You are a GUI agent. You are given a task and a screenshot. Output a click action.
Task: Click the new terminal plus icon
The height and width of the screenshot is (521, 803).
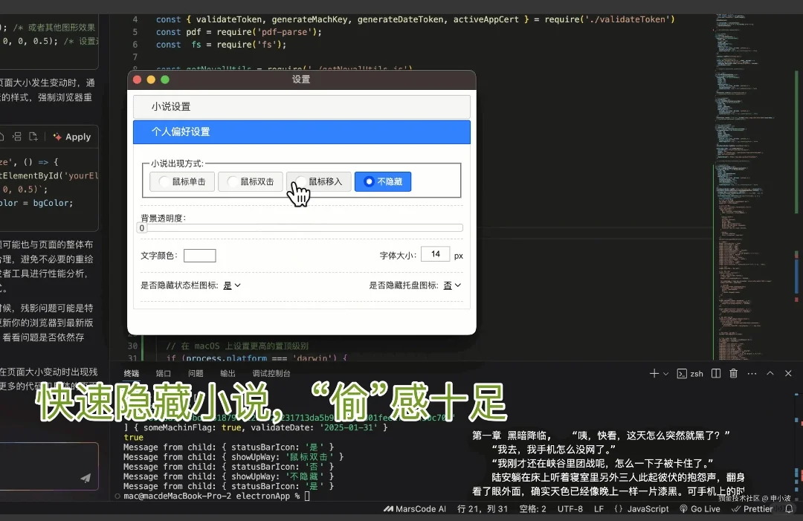654,374
